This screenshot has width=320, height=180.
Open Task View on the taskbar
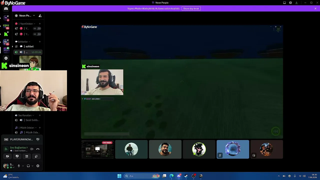click(x=164, y=176)
